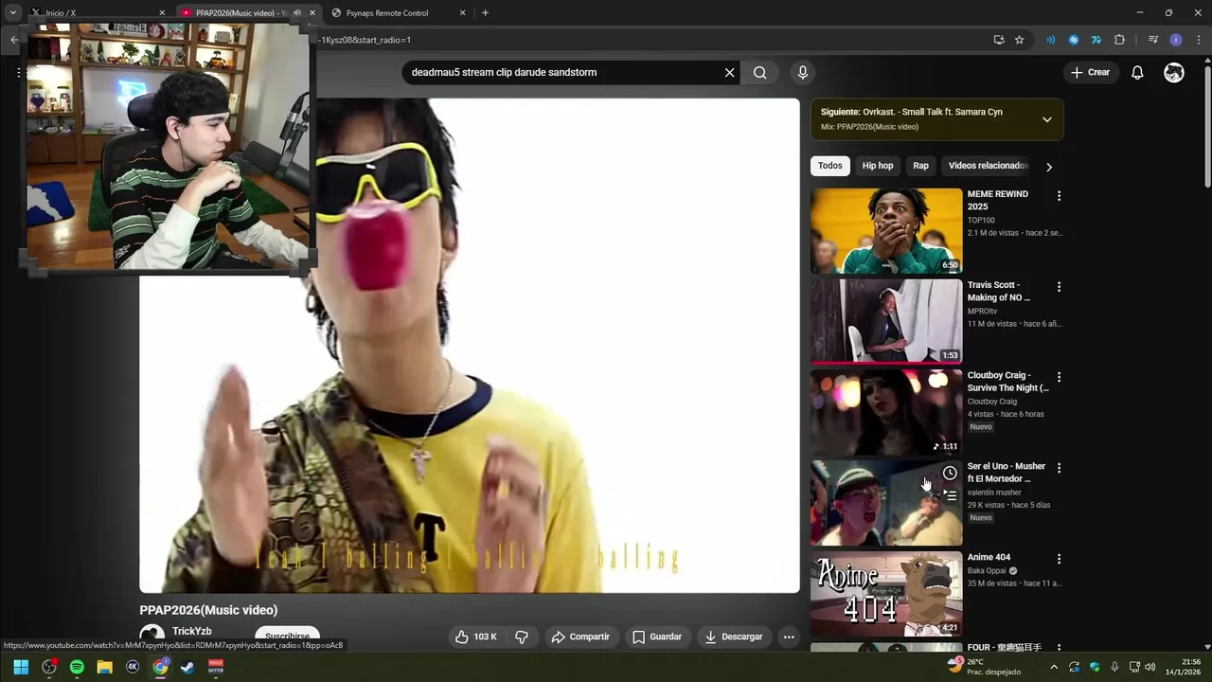Open a new browser tab

(x=485, y=13)
